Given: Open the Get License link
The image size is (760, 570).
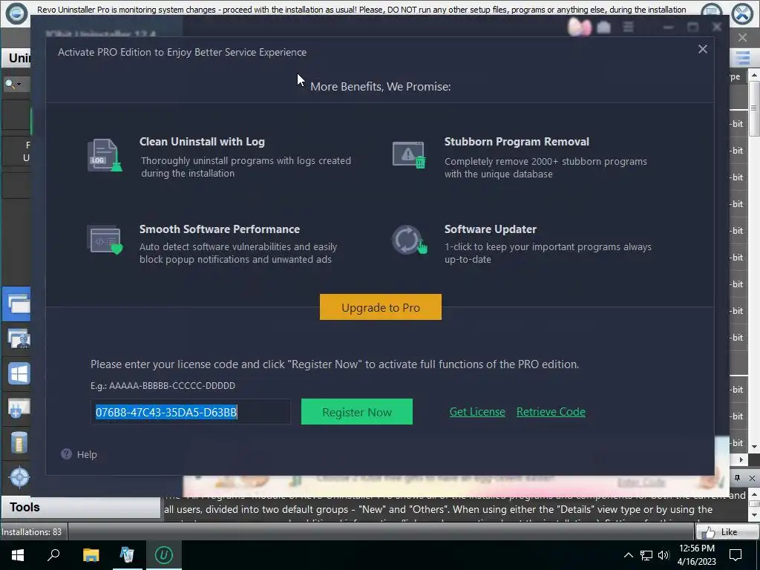Looking at the screenshot, I should 477,411.
